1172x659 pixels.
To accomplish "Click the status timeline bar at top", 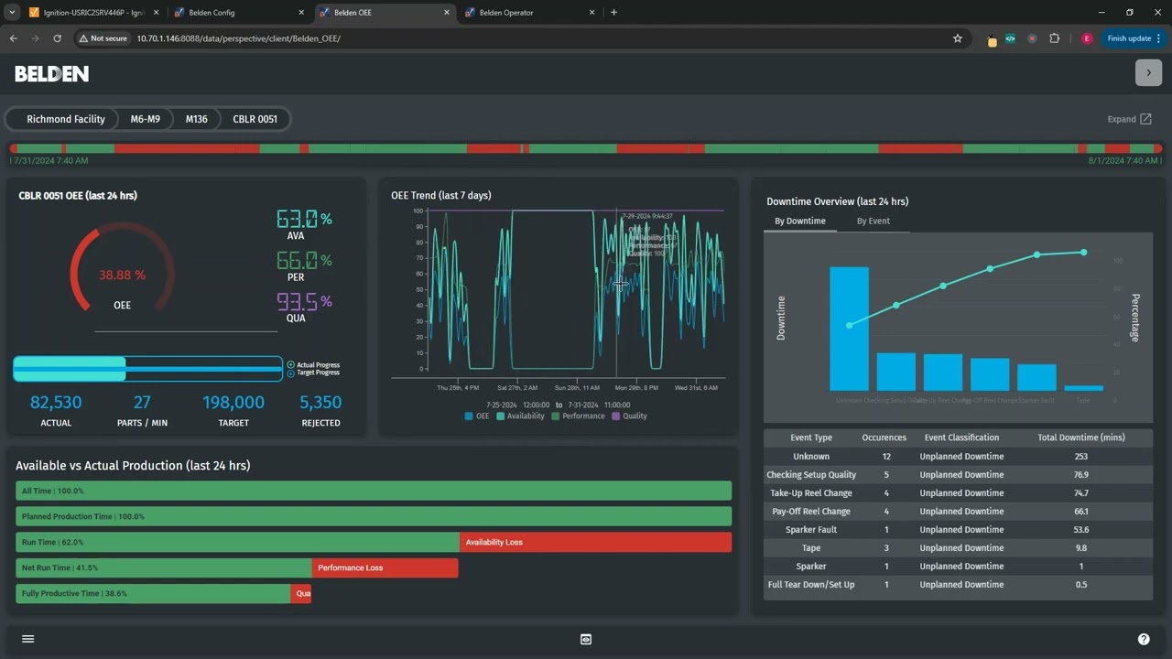I will [586, 148].
